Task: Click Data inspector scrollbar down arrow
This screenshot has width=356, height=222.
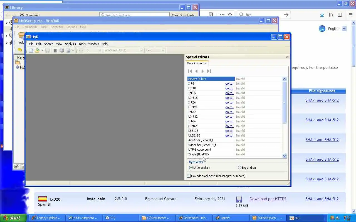Action: click(x=284, y=156)
